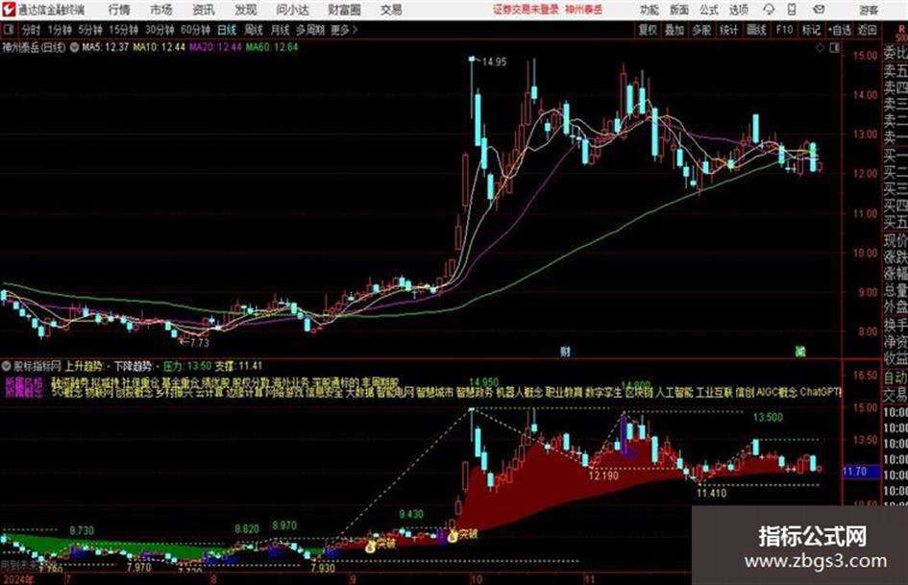
Task: Toggle the 自选 add-to-watchlist button
Action: [839, 30]
